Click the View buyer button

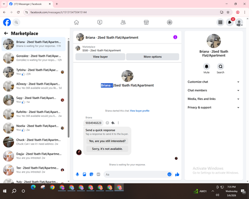100,57
